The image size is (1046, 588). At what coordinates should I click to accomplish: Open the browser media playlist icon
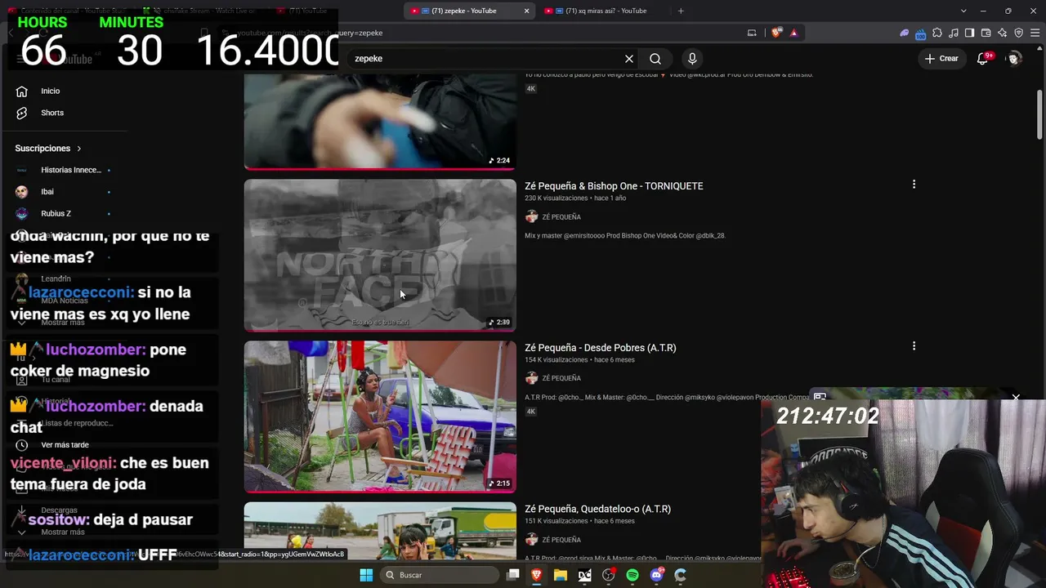coord(953,33)
